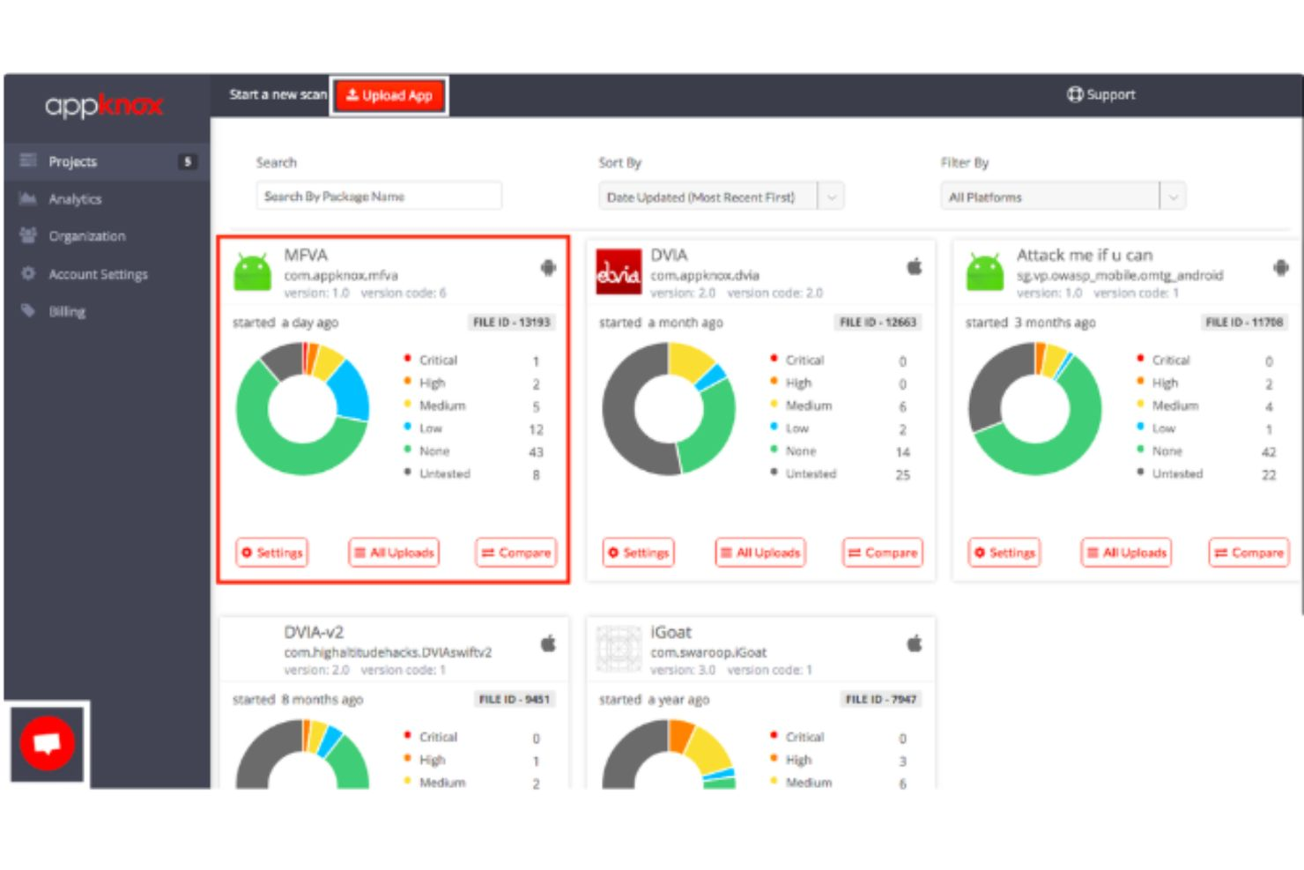Click the Medium legend entry on Attack me card
Image resolution: width=1304 pixels, height=870 pixels.
pos(1167,405)
